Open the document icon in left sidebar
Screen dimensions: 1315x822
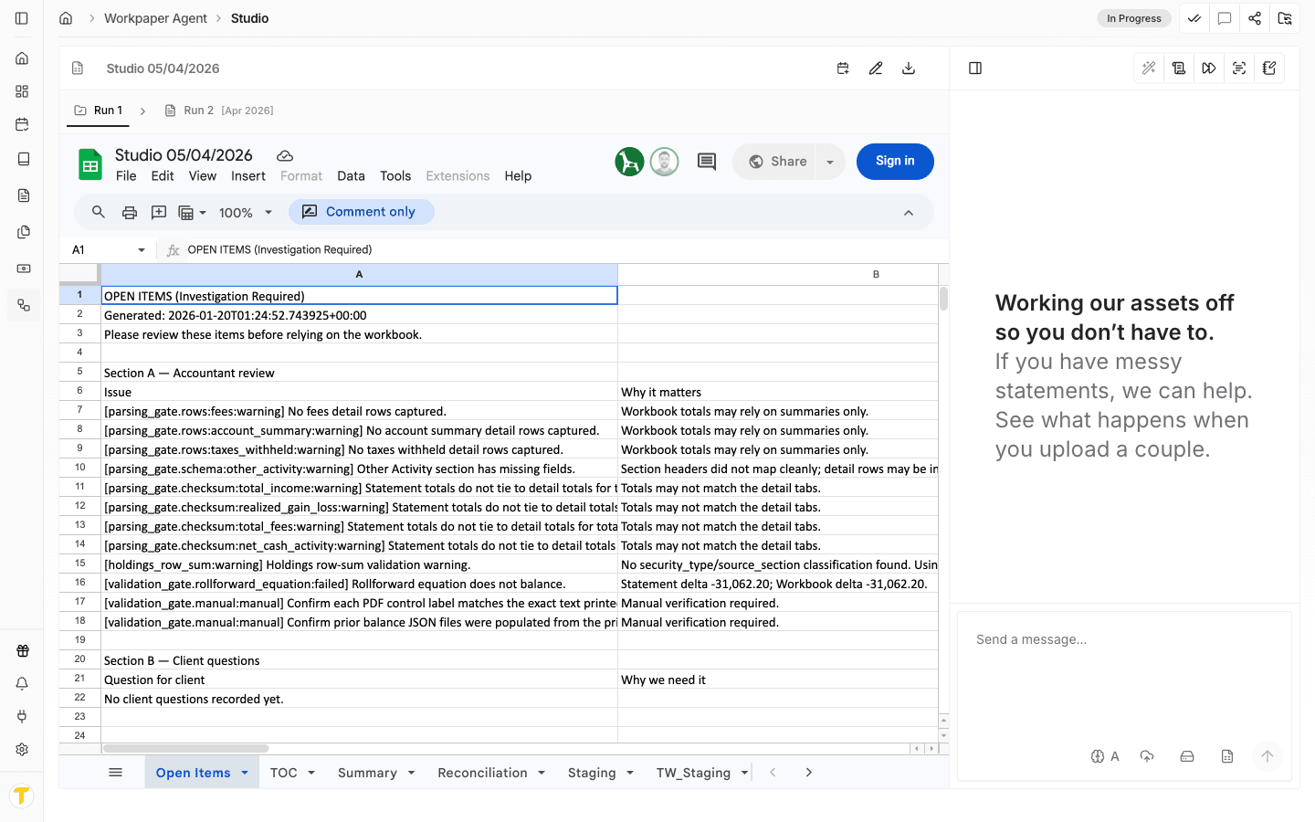click(x=22, y=195)
